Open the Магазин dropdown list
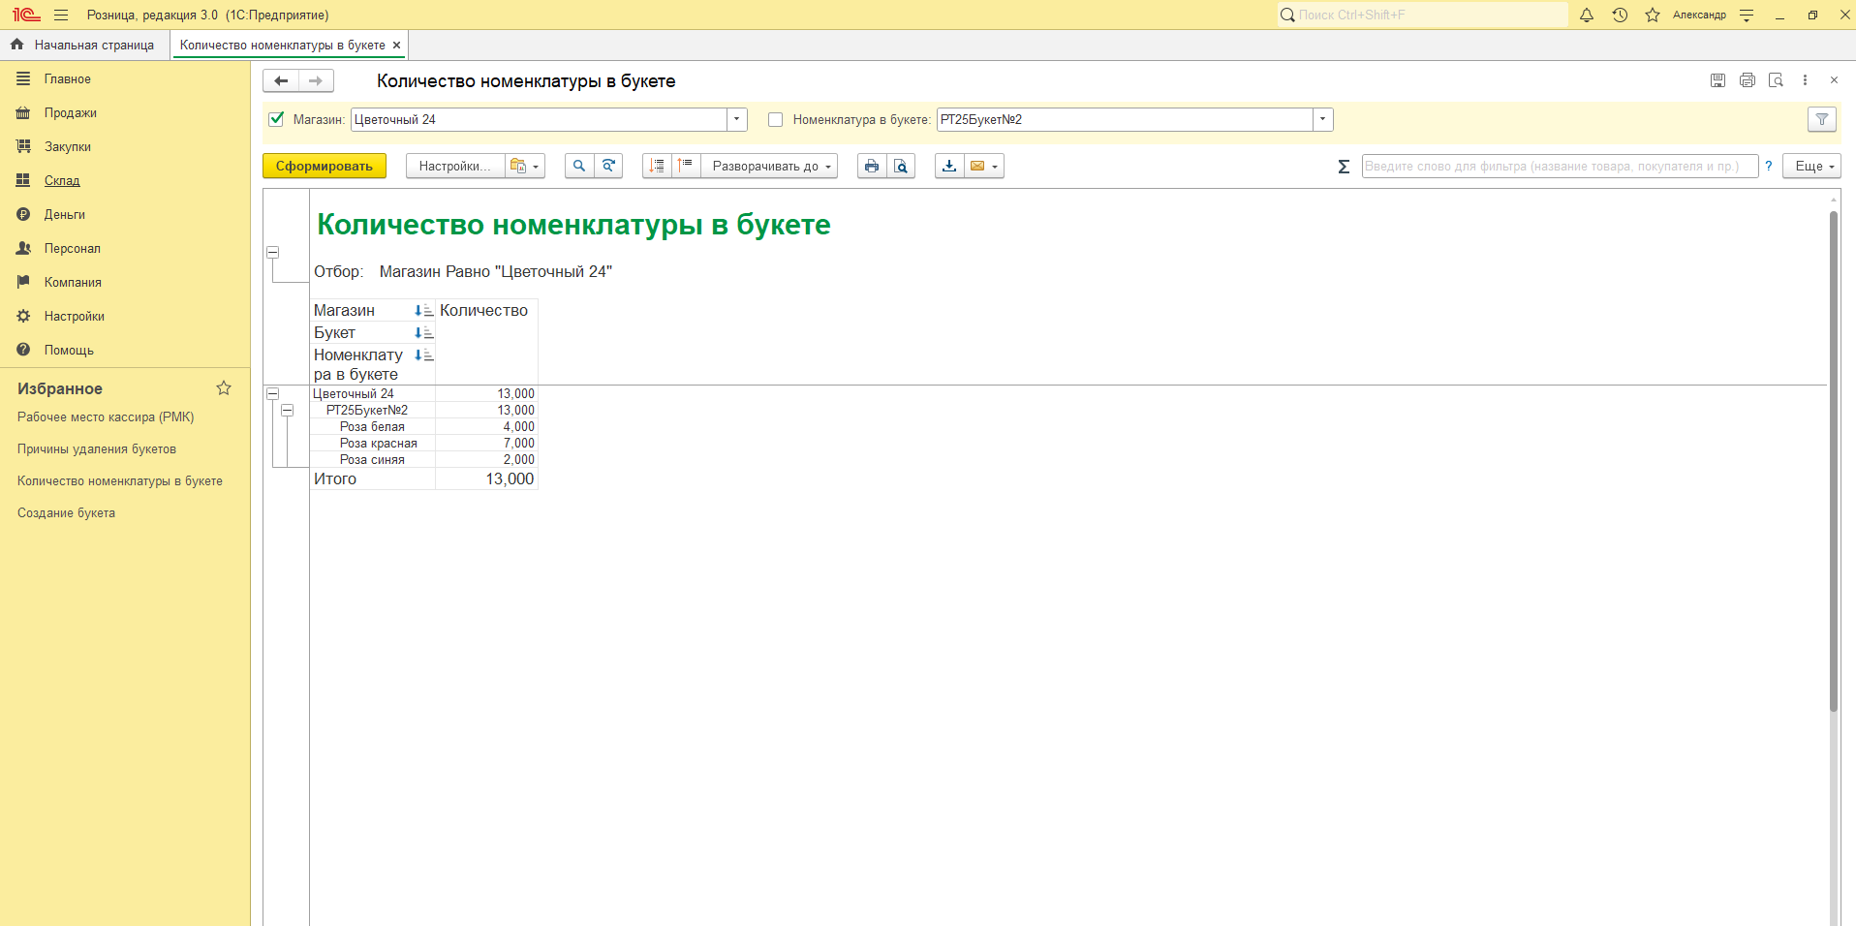The image size is (1856, 926). [737, 119]
